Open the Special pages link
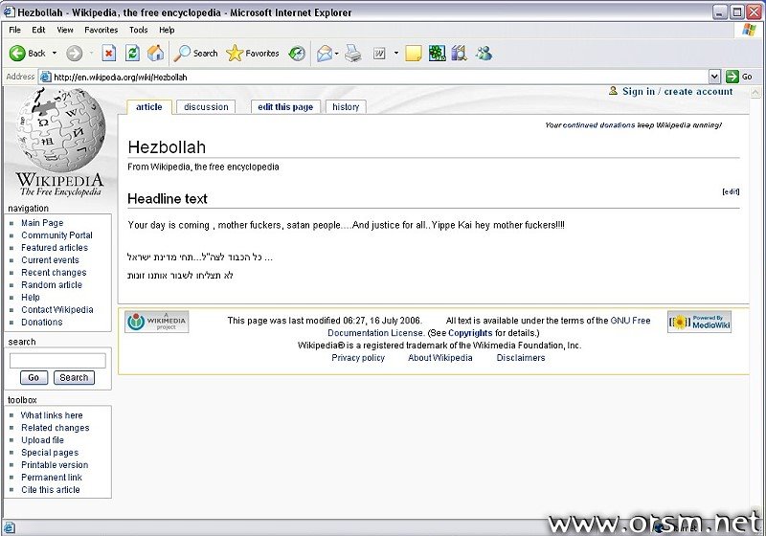 [x=50, y=453]
